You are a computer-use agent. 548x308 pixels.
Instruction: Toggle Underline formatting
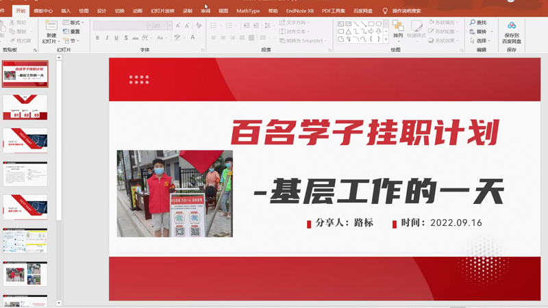(116, 38)
